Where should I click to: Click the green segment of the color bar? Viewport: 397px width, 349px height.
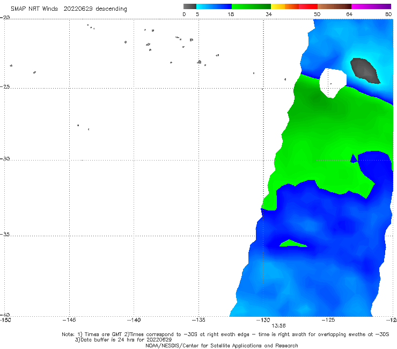click(x=251, y=6)
